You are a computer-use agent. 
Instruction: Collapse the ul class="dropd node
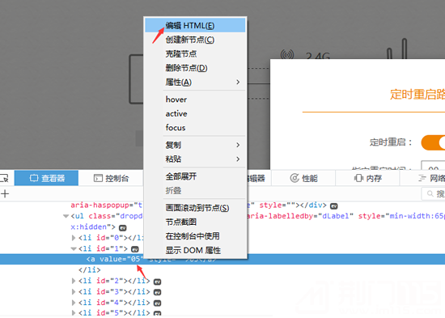[66, 216]
